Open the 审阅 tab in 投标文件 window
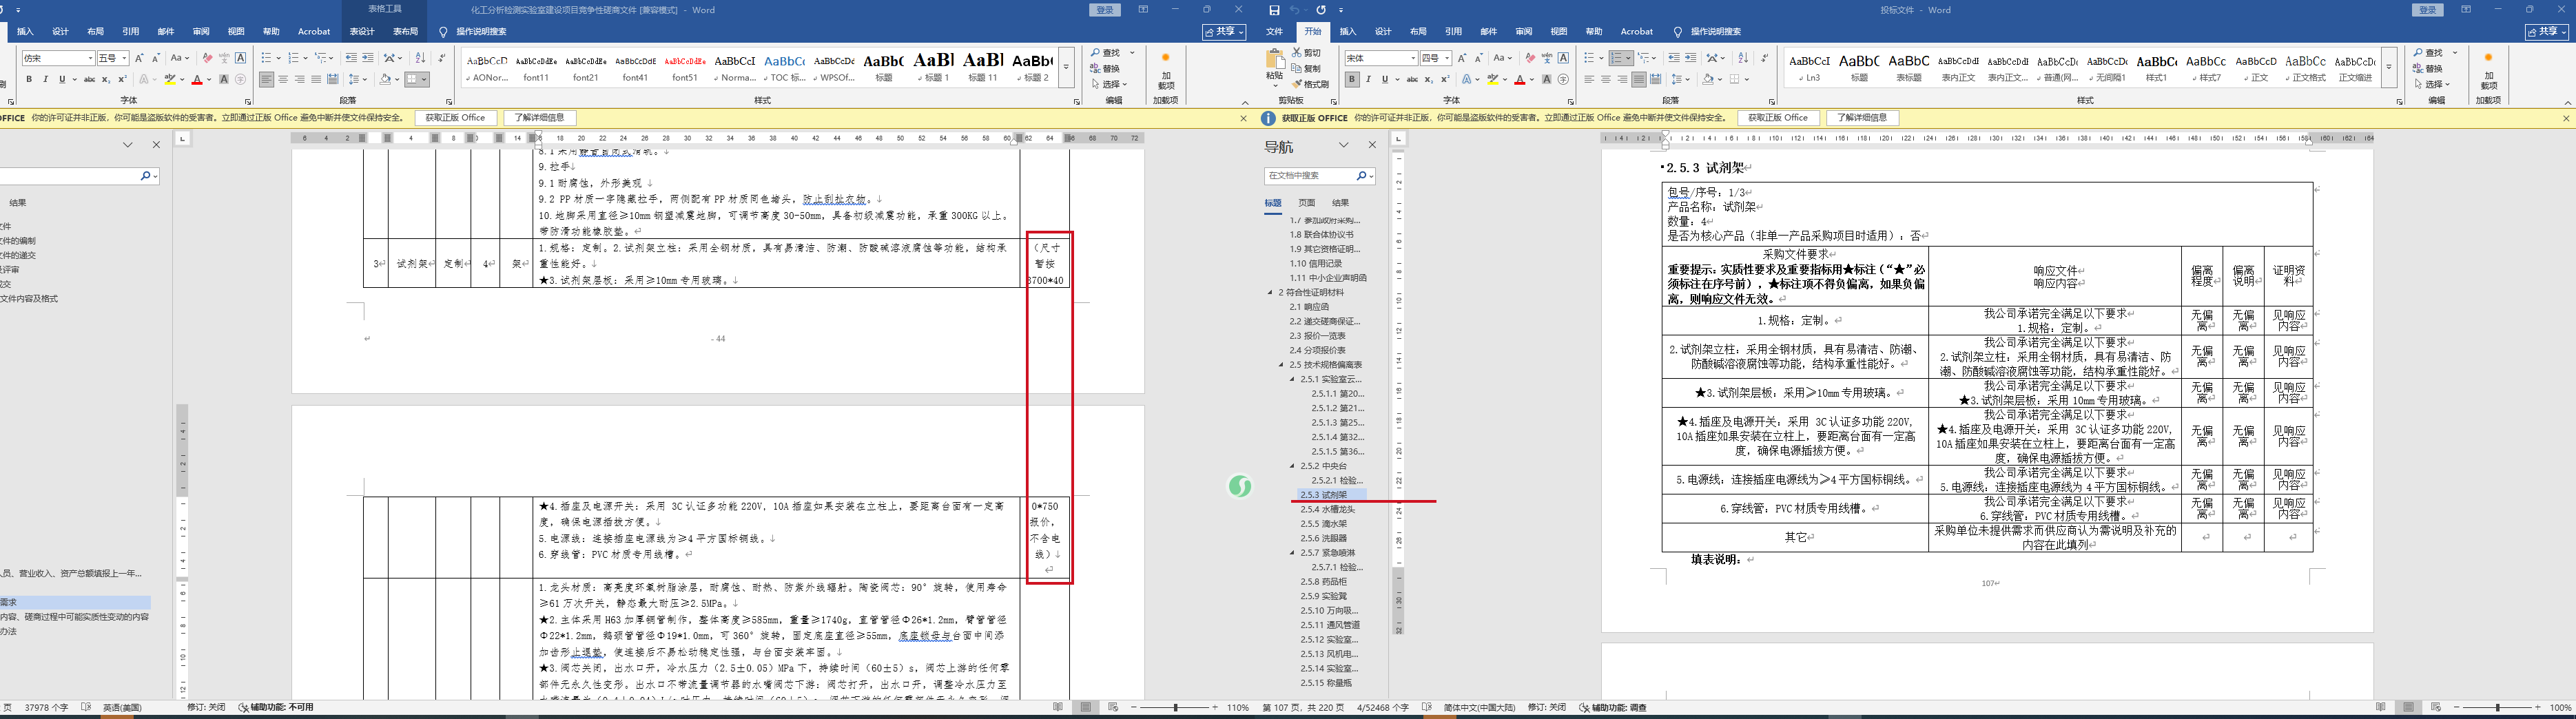This screenshot has width=2576, height=719. pos(1524,32)
